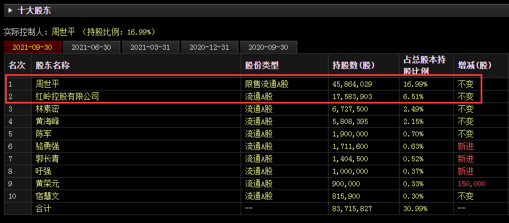Click shareholder name 林素密
Viewport: 509px width, 223px height.
48,109
